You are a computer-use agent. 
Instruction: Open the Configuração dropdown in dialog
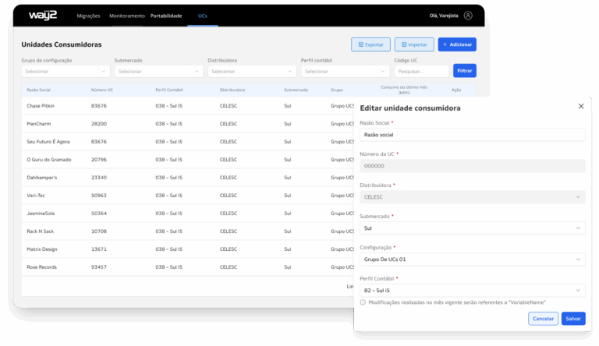coord(472,259)
